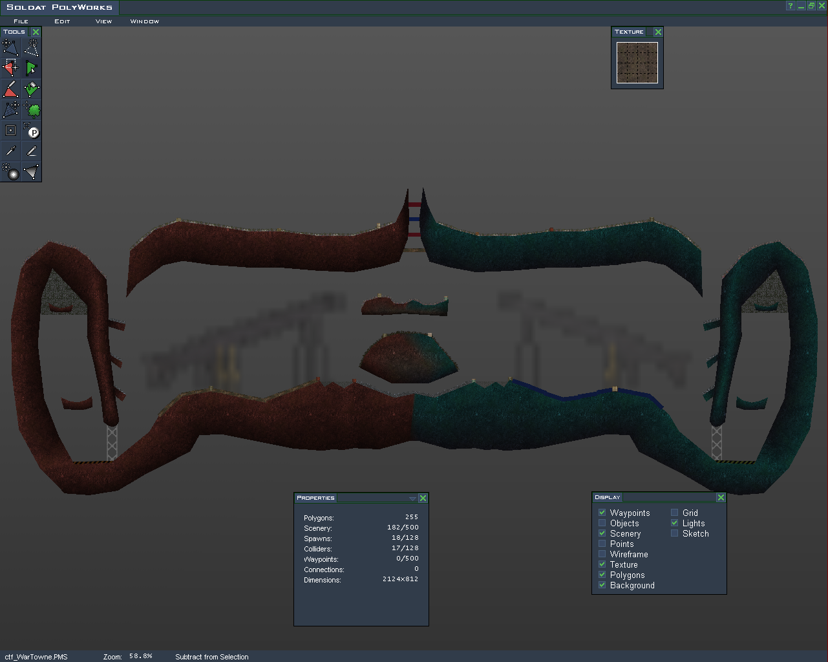The width and height of the screenshot is (828, 662).
Task: Pick the eyedropper Color Picker tool
Action: click(10, 151)
